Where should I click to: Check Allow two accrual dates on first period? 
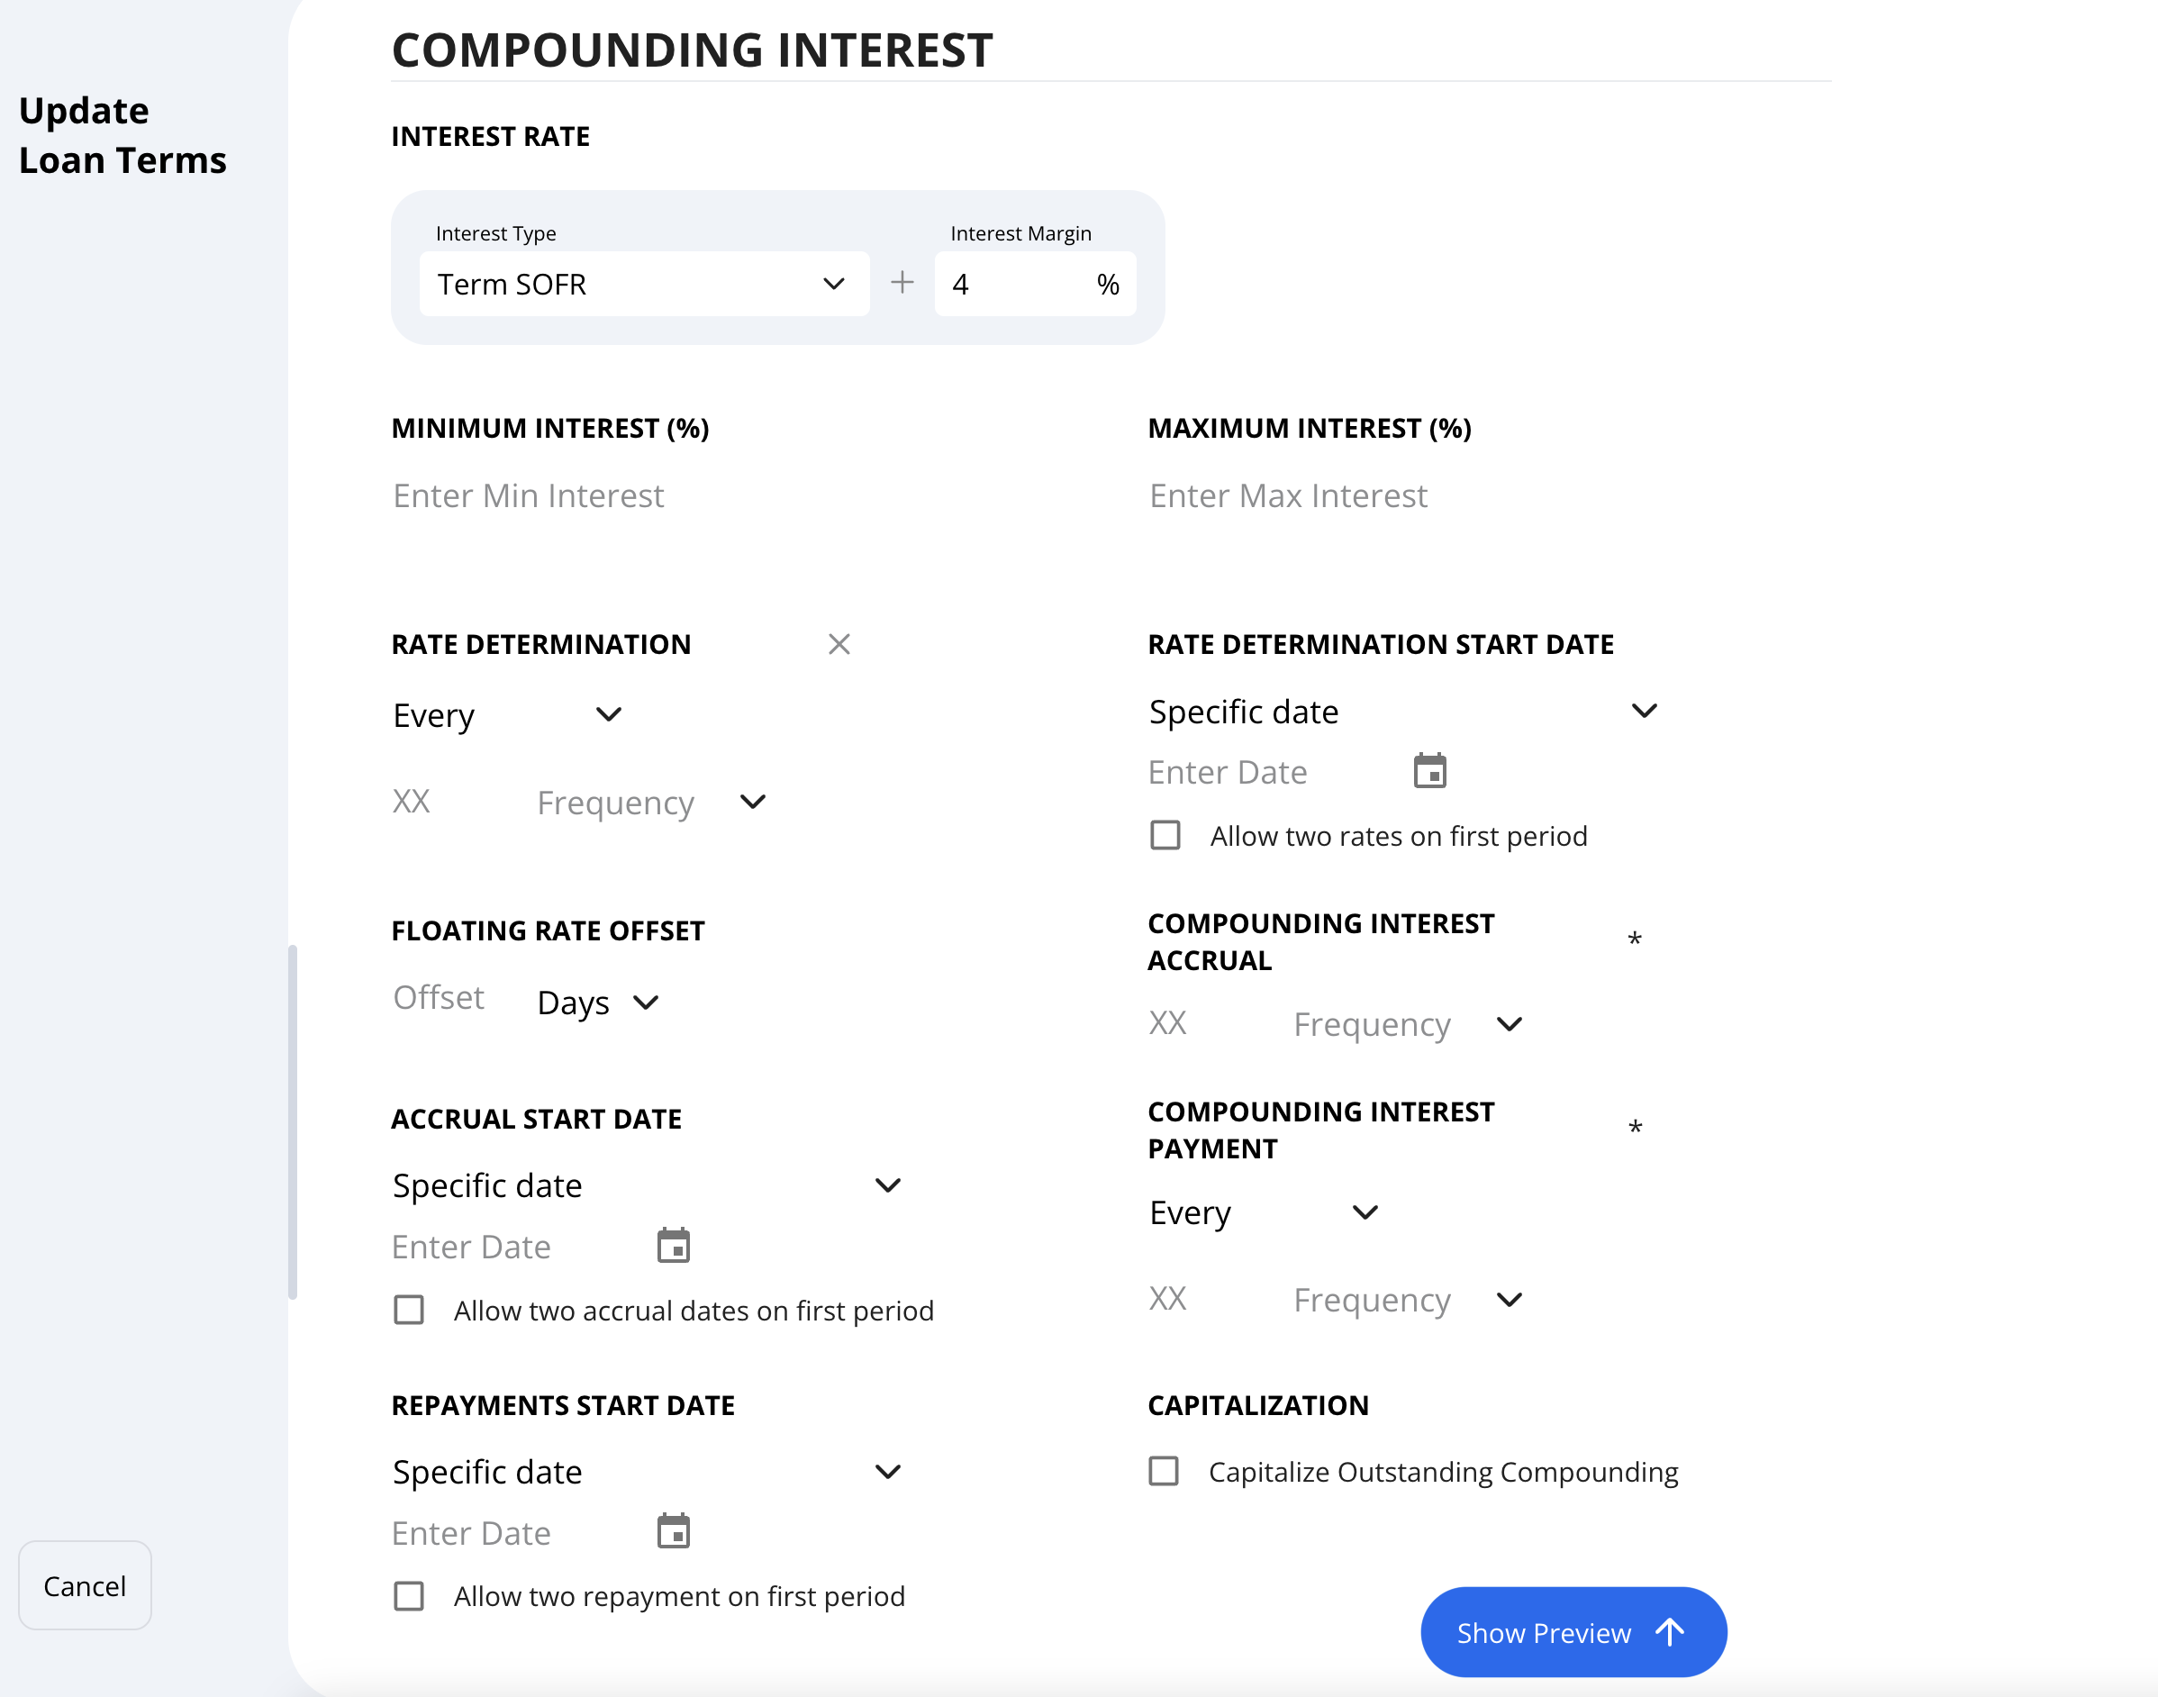point(409,1311)
